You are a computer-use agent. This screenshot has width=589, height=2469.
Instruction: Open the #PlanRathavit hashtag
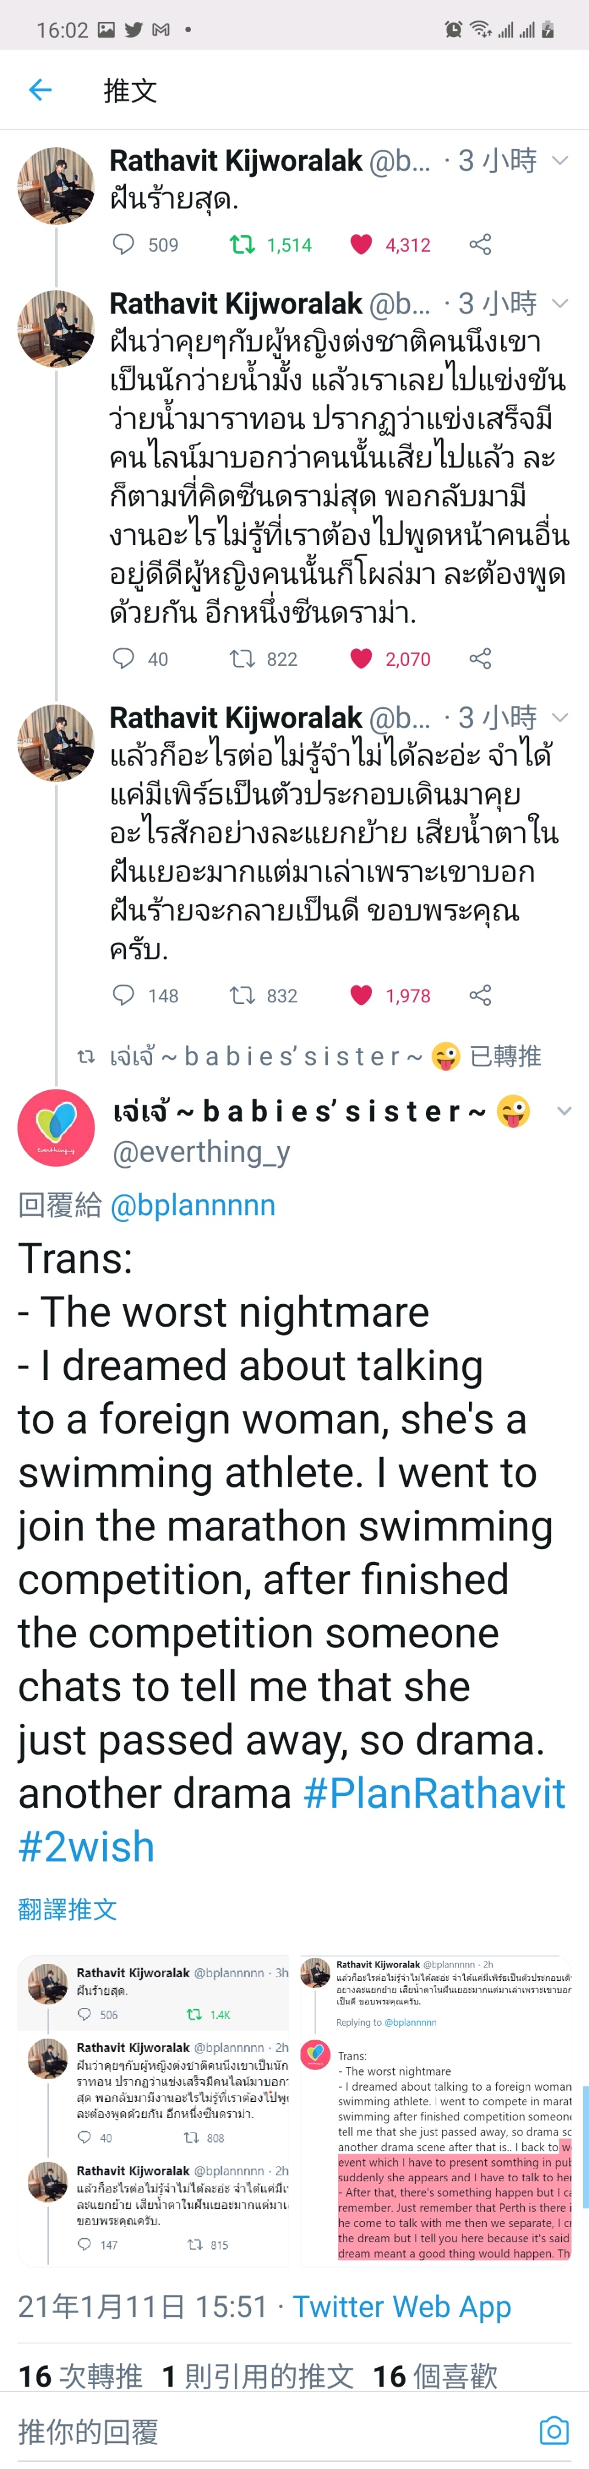[434, 1794]
